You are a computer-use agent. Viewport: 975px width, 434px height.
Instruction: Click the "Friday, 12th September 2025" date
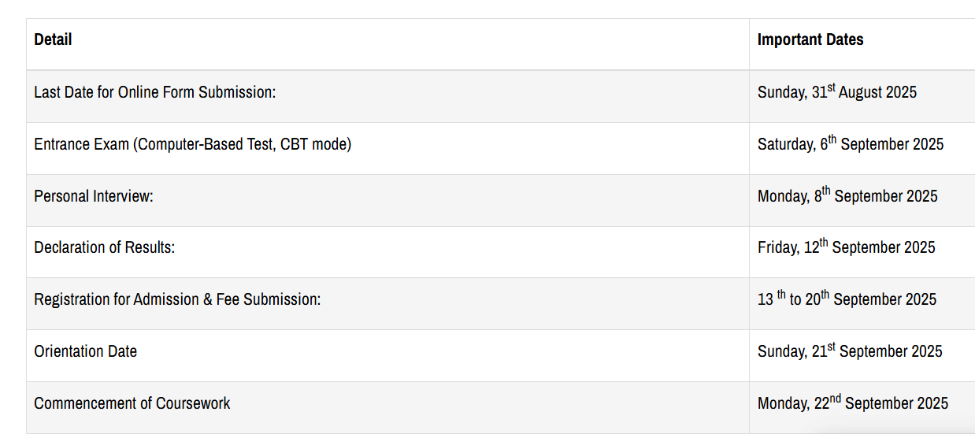pyautogui.click(x=847, y=247)
